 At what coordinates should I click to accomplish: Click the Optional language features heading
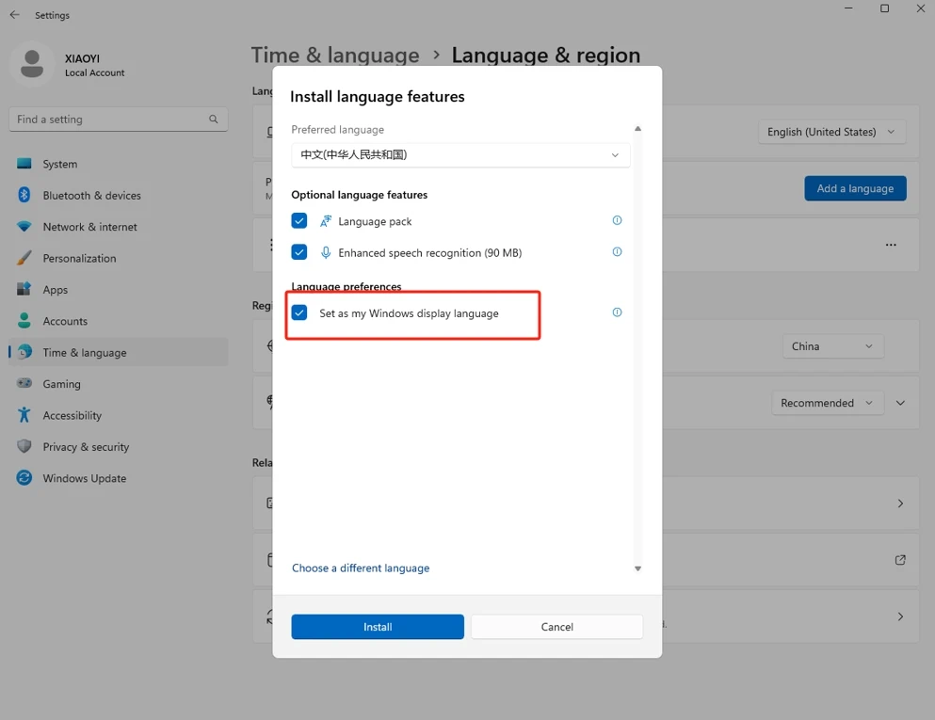(360, 195)
